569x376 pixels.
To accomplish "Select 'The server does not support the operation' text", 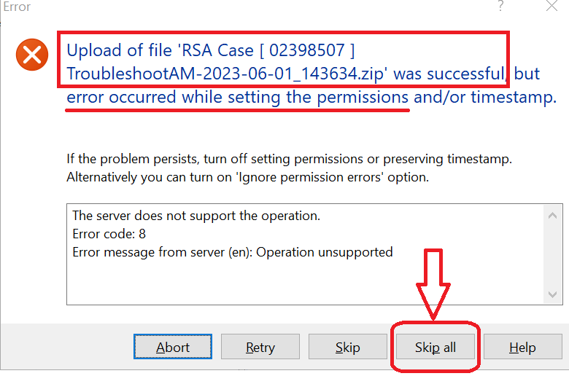I will point(196,216).
